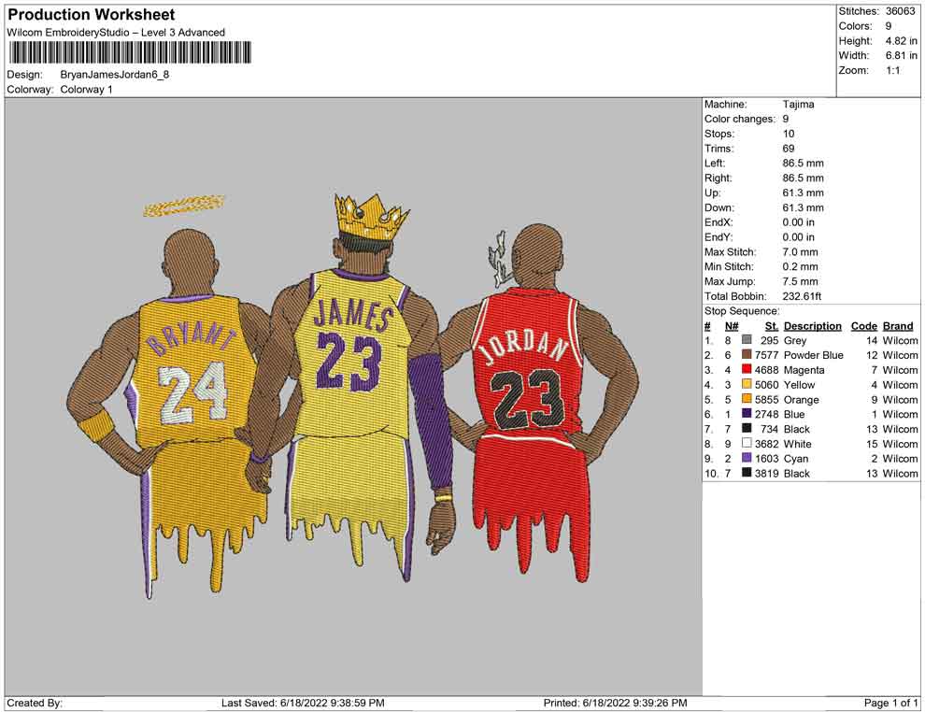Click the Black 734 thread swatch

click(x=747, y=429)
